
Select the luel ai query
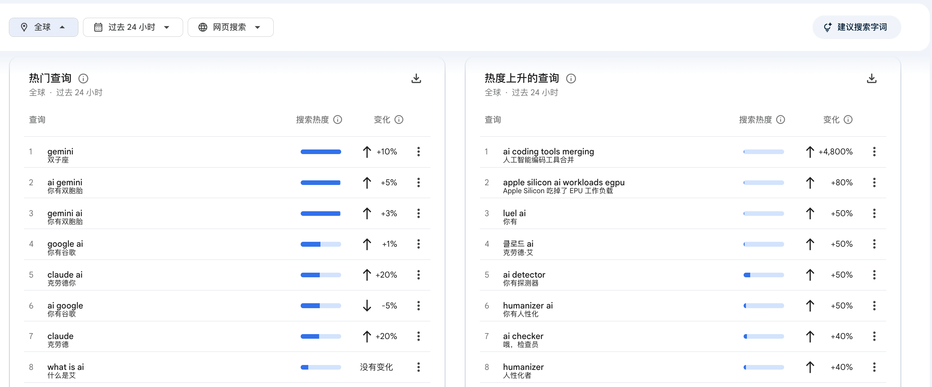(514, 213)
